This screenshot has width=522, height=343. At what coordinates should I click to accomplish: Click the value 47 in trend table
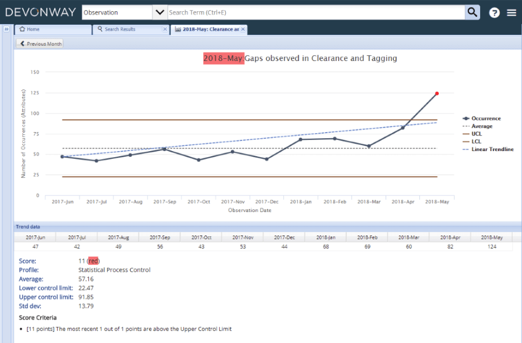[35, 246]
